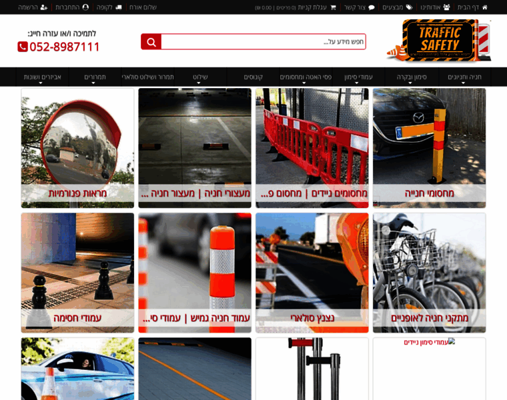Click the home icon in top bar
The height and width of the screenshot is (400, 507).
[484, 7]
